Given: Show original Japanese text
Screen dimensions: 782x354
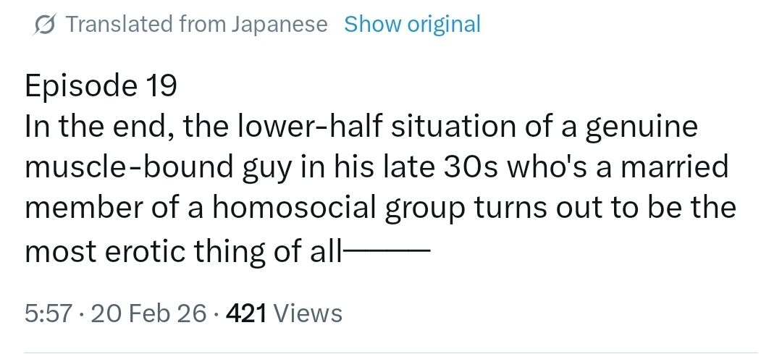Looking at the screenshot, I should [412, 25].
